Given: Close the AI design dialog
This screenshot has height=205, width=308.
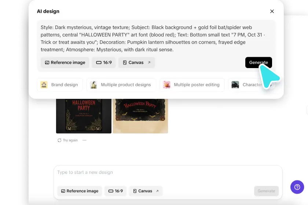Looking at the screenshot, I should click(272, 11).
